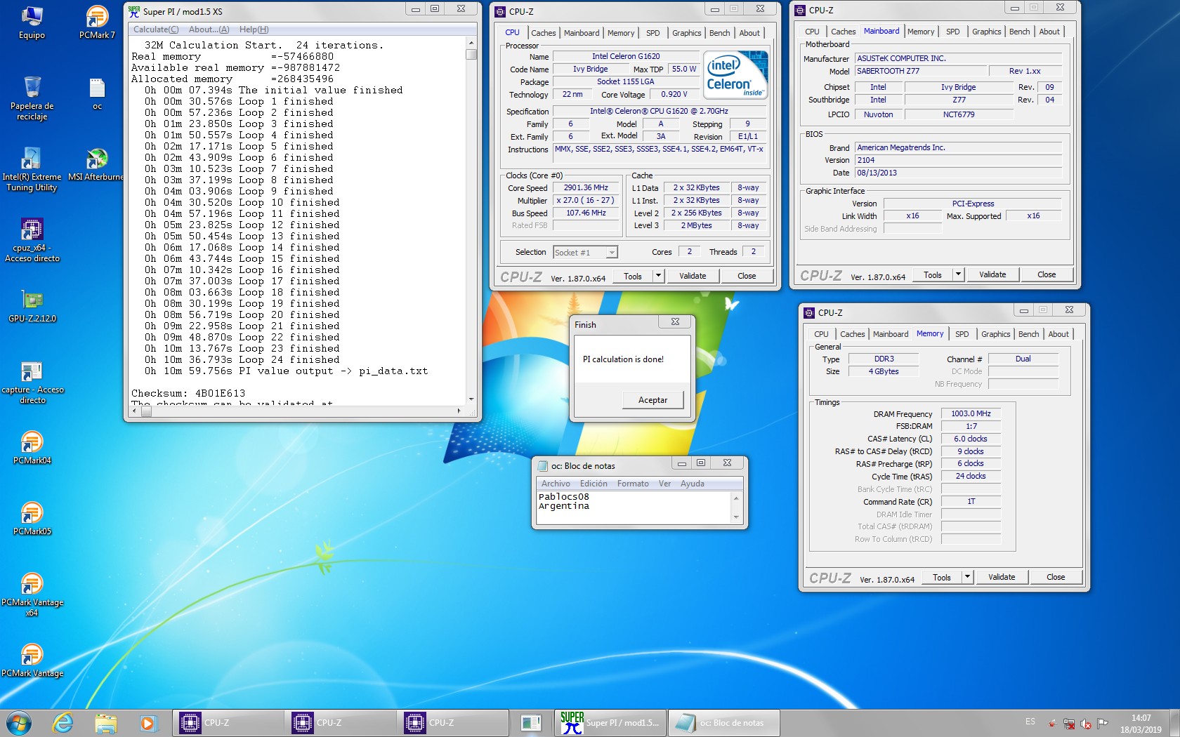The height and width of the screenshot is (737, 1180).
Task: Expand Tools dropdown arrow in CPU tab window
Action: tap(658, 276)
